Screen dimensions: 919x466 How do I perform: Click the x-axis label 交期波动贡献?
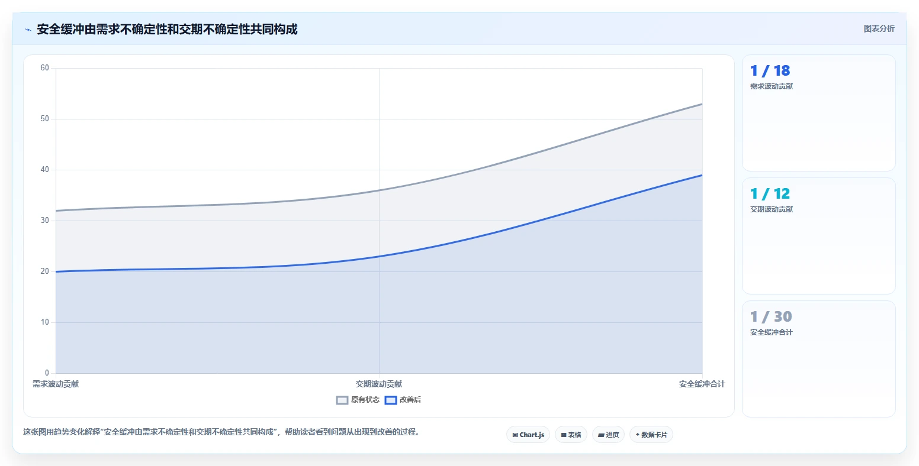tap(379, 384)
